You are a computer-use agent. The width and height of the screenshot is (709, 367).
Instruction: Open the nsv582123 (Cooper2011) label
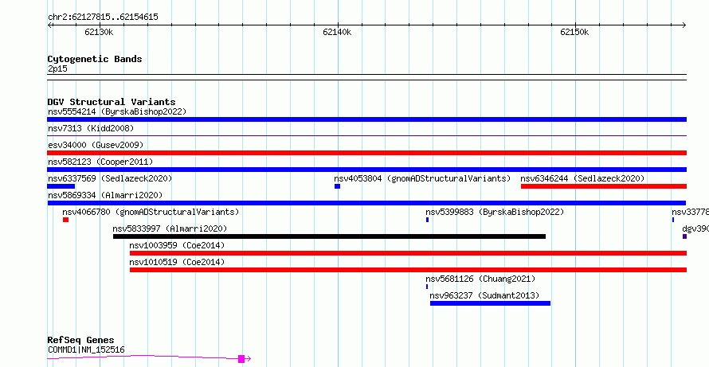click(100, 162)
